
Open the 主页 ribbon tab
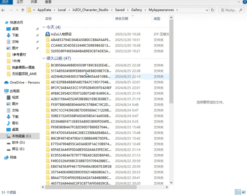pos(20,2)
